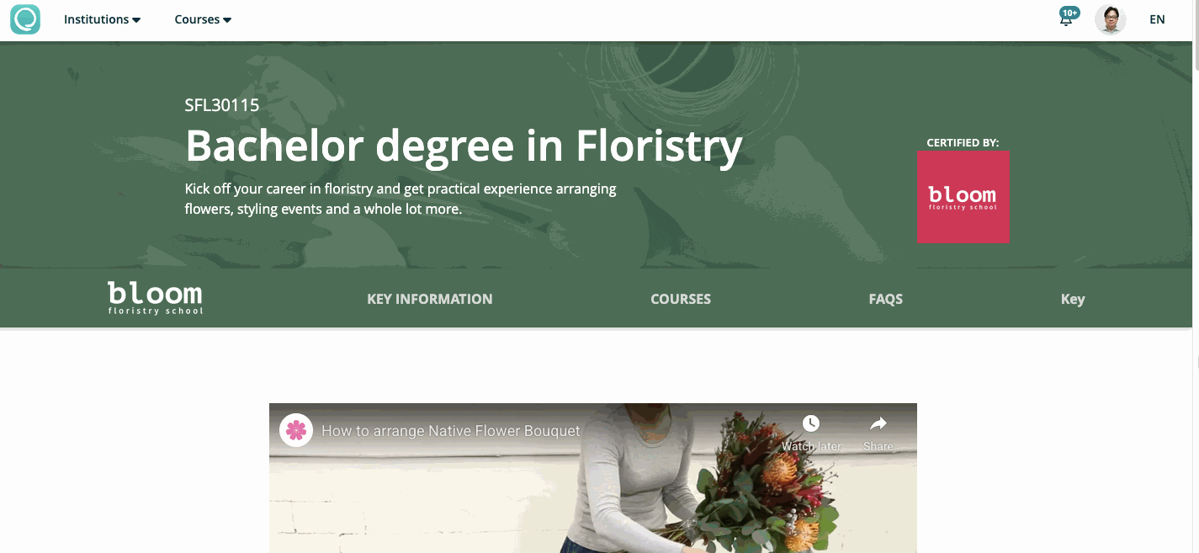Open the notifications bell with the 10+ badge

(1068, 18)
